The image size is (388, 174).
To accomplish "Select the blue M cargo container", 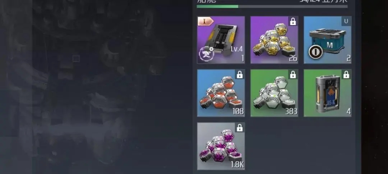I will click(x=328, y=40).
